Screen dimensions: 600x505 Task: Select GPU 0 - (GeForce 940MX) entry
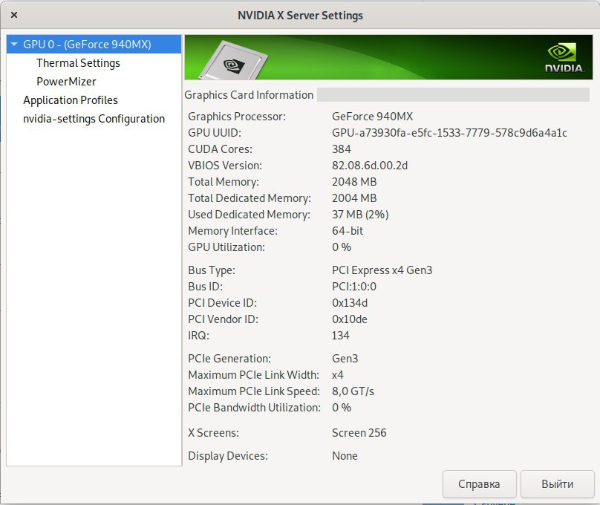pyautogui.click(x=94, y=45)
